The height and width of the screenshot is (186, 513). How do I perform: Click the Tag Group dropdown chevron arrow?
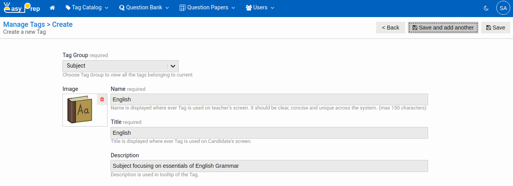pyautogui.click(x=173, y=66)
